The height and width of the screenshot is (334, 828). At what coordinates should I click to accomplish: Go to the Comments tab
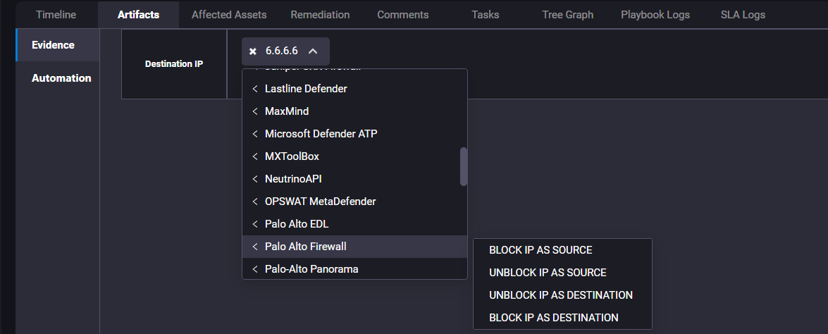pyautogui.click(x=403, y=15)
